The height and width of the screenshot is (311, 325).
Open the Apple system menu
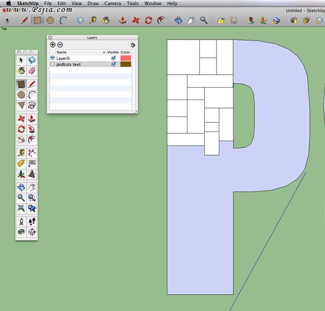tap(8, 3)
